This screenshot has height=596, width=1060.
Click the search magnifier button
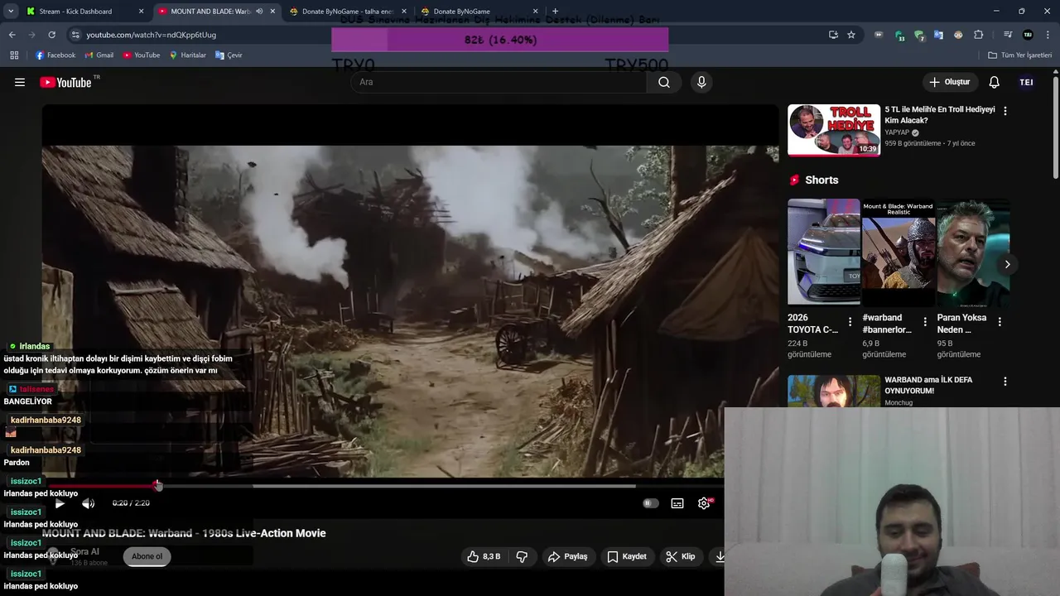point(664,82)
